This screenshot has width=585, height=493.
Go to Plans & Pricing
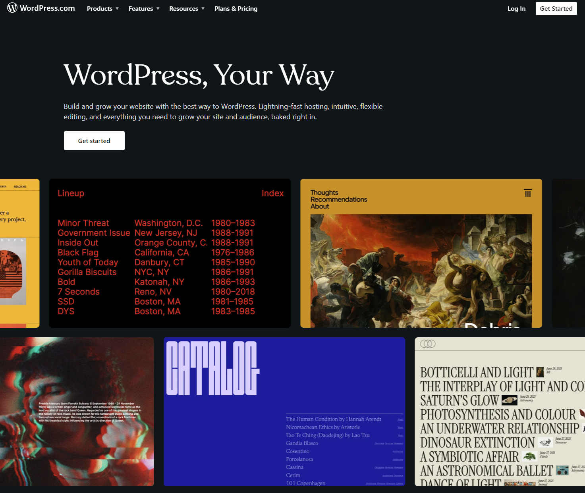[236, 8]
